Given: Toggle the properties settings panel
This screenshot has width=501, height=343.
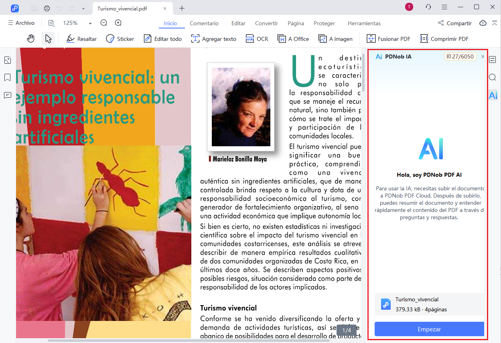Looking at the screenshot, I should (493, 60).
